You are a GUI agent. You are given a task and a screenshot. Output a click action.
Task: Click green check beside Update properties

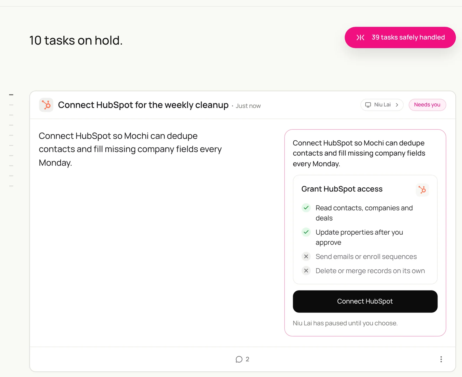[306, 232]
